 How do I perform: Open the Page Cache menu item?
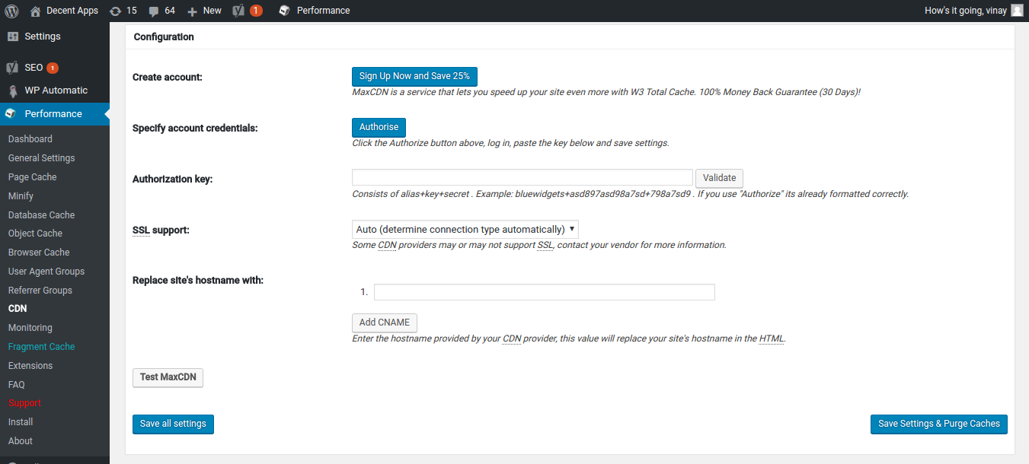coord(33,177)
